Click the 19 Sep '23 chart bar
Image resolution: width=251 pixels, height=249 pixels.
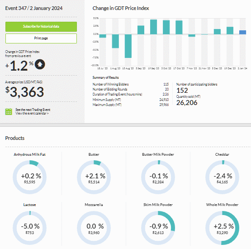[153, 27]
